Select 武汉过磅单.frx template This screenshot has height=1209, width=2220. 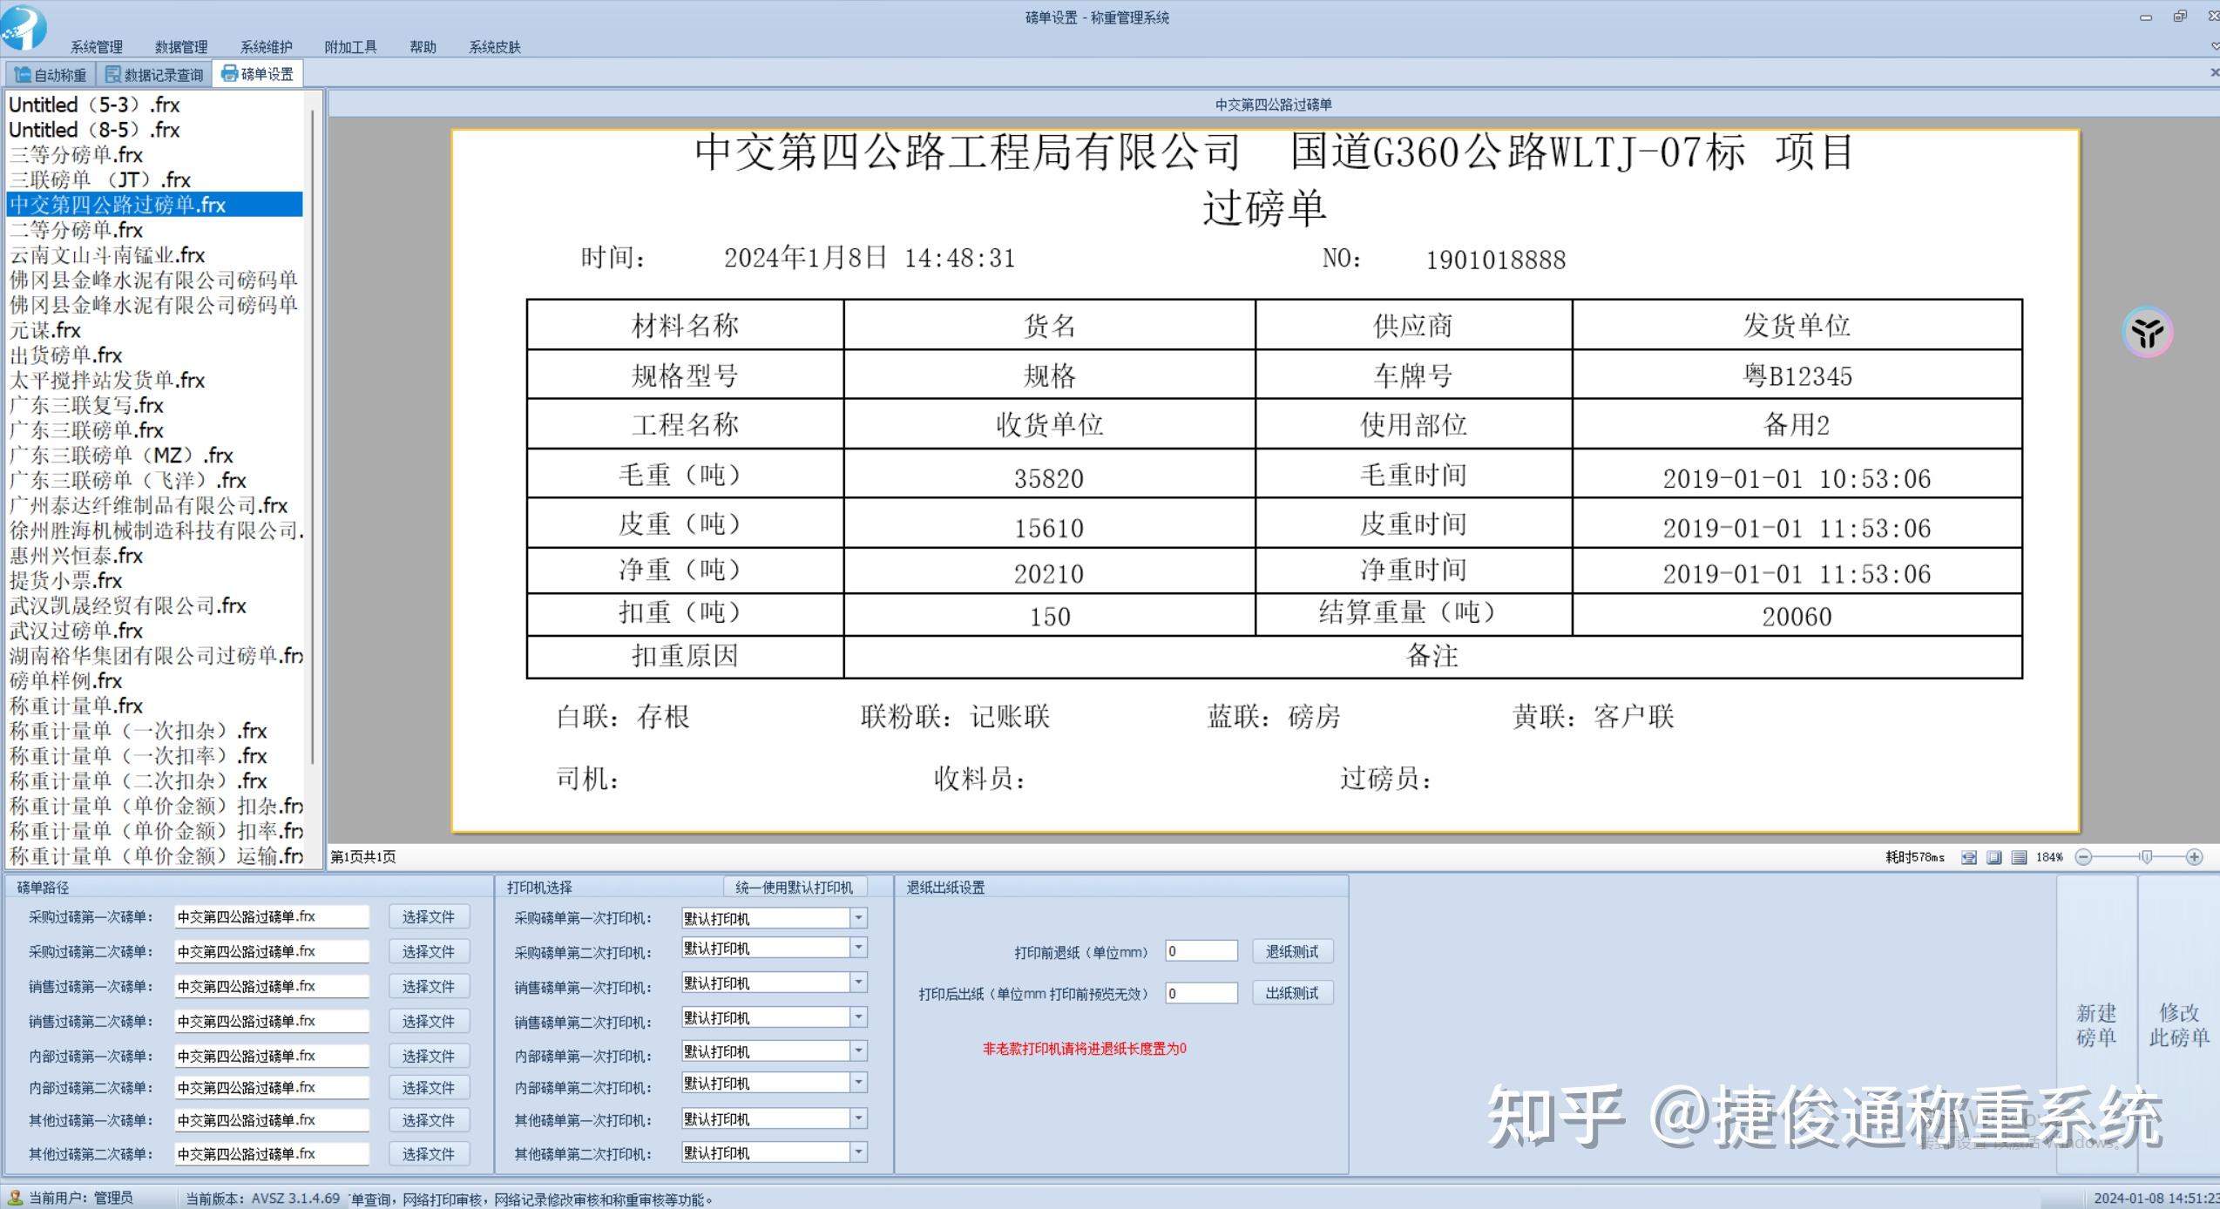click(155, 631)
